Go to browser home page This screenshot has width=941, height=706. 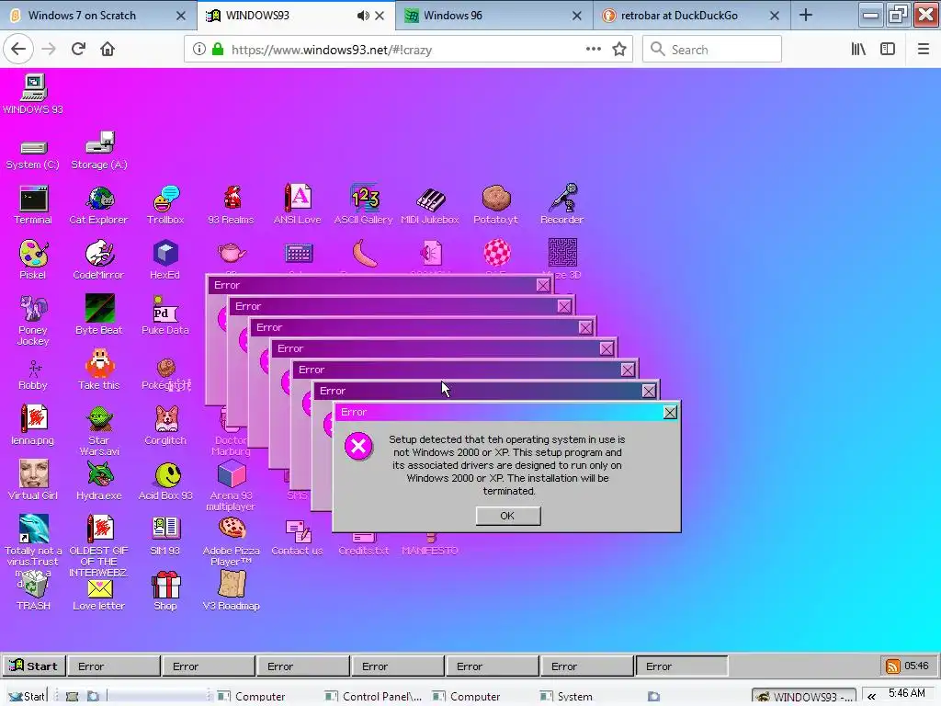point(108,50)
